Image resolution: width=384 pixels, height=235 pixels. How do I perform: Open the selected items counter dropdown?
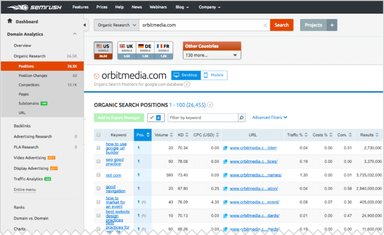(x=156, y=118)
